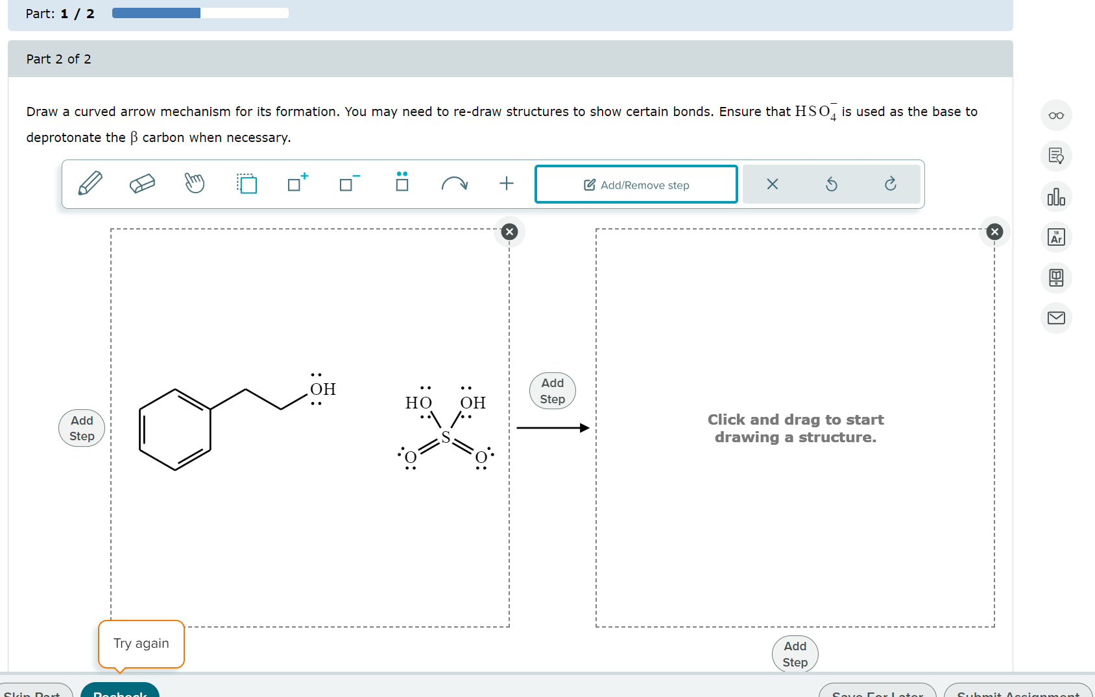Click the right OH of sulfuric acid
The image size is (1095, 697).
[473, 403]
